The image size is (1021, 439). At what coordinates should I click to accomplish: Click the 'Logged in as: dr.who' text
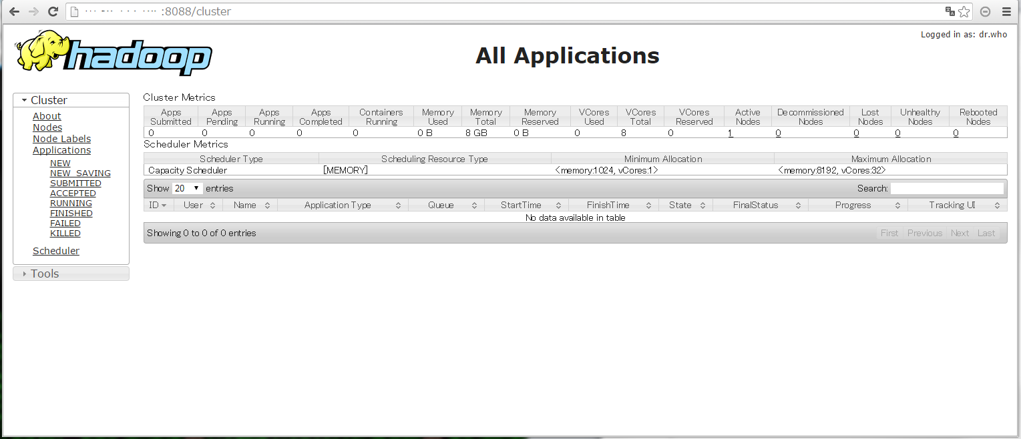click(964, 35)
